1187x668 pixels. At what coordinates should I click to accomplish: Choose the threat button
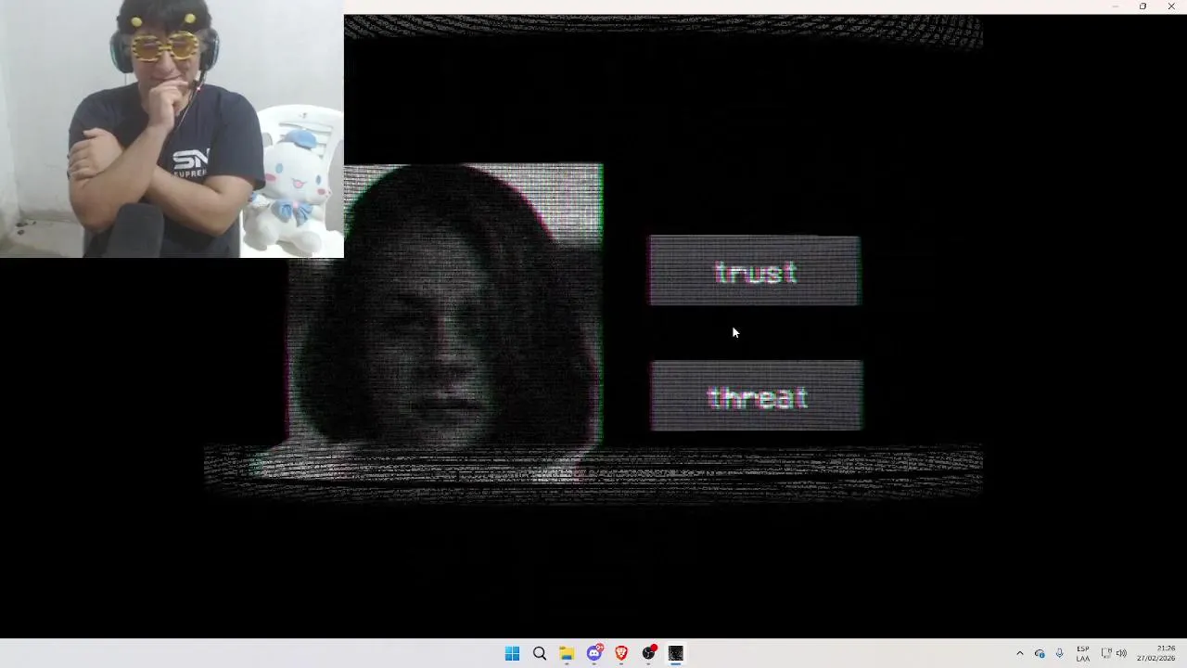(756, 396)
